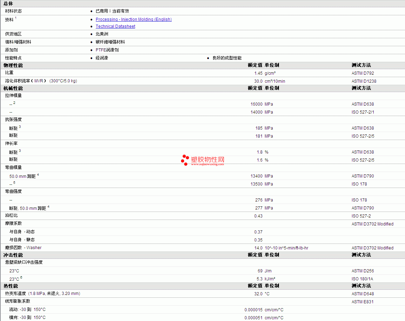Select the 5.3 kJ/m² impact value

266,279
